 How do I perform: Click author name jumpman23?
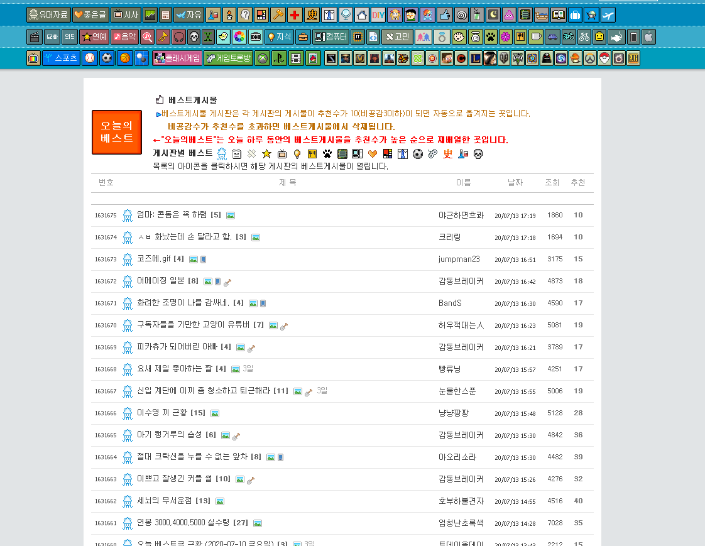click(x=459, y=259)
